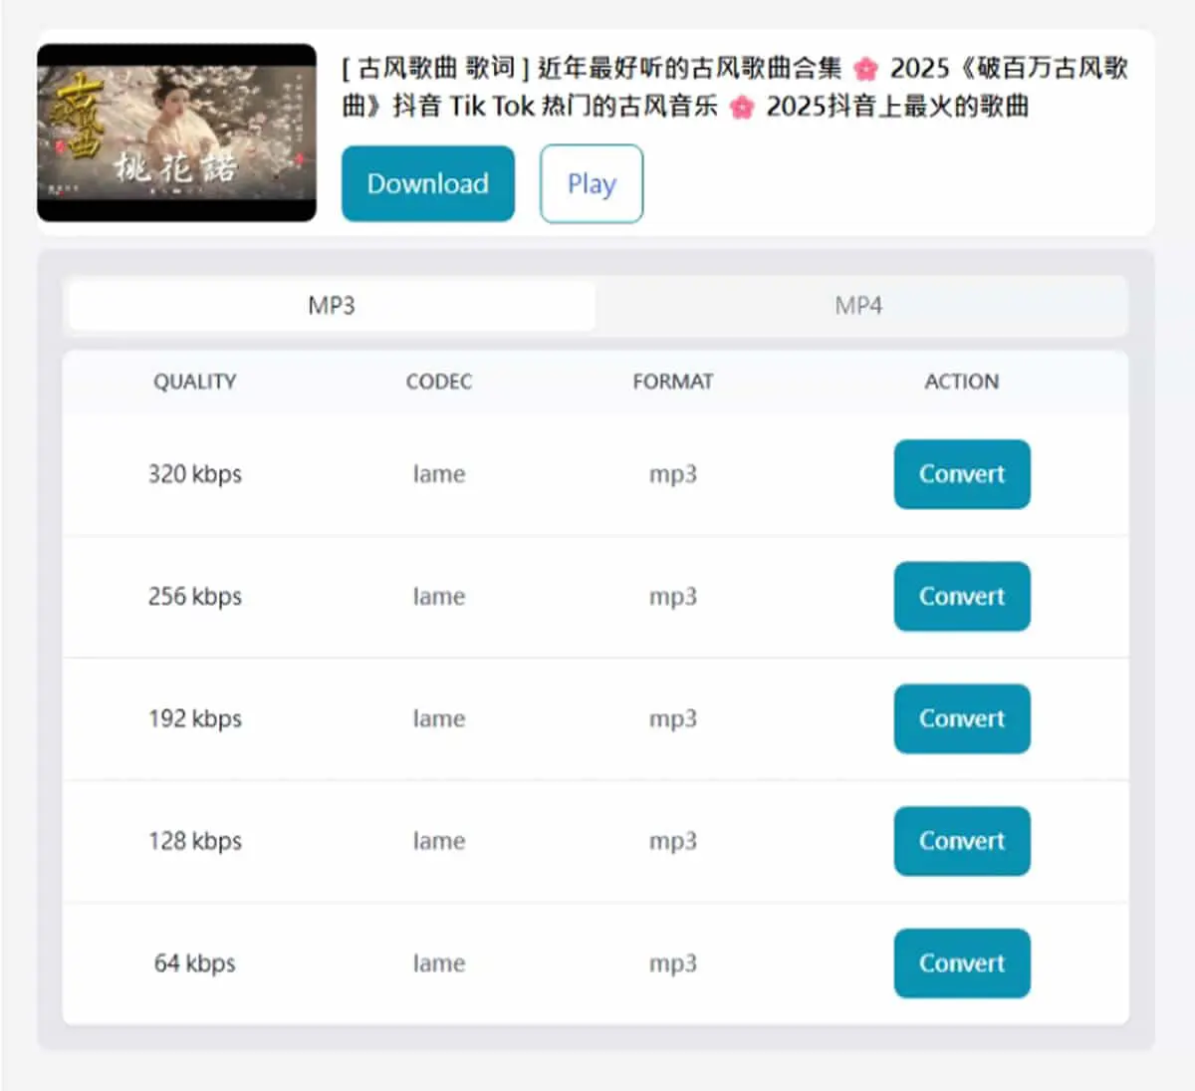Click the Download button
The width and height of the screenshot is (1195, 1091).
(x=428, y=183)
